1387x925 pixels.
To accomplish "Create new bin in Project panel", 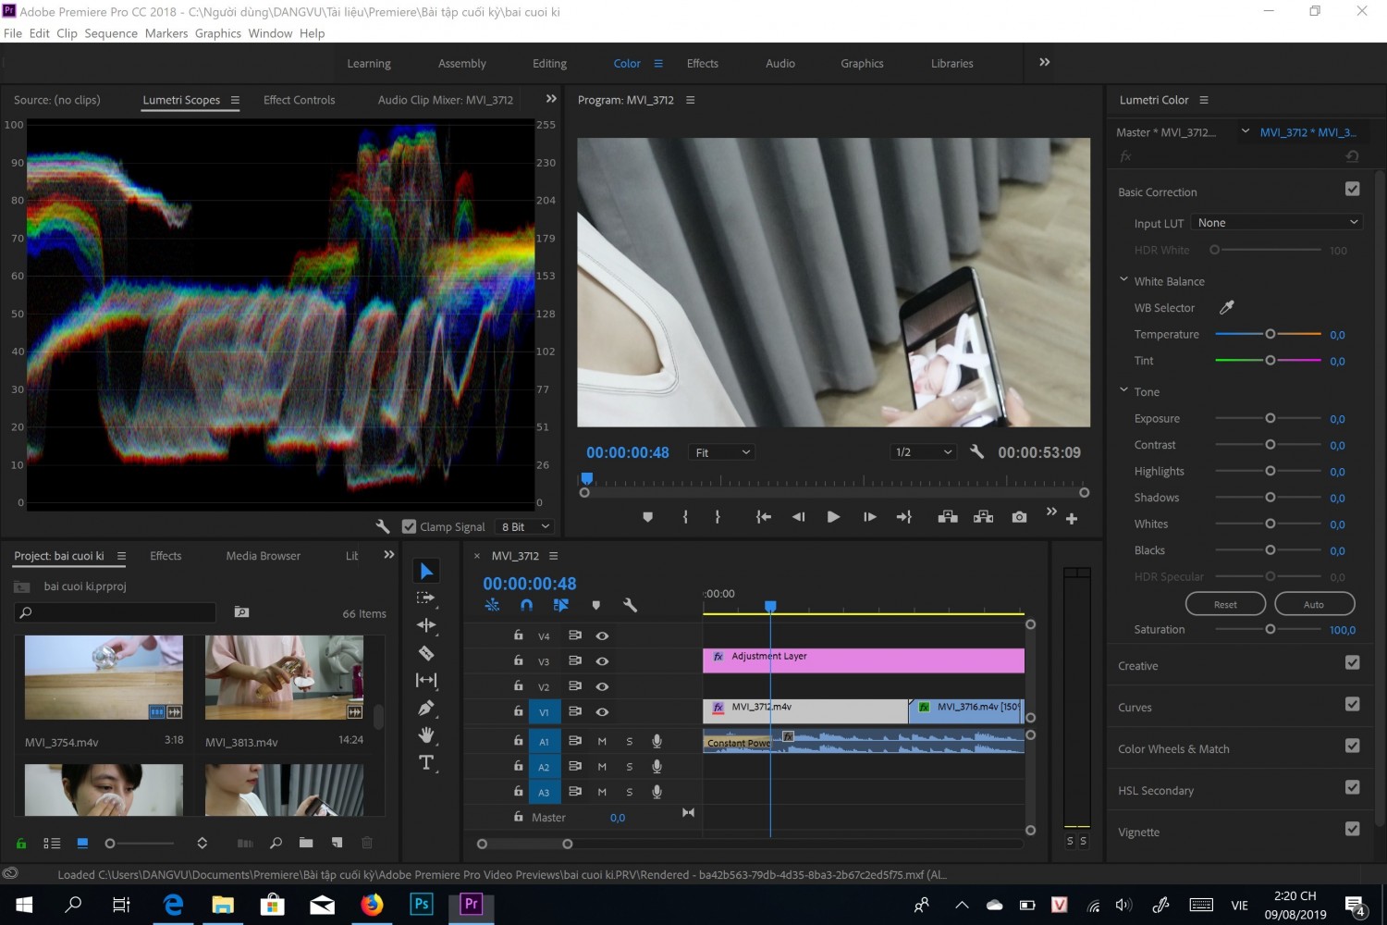I will coord(306,843).
